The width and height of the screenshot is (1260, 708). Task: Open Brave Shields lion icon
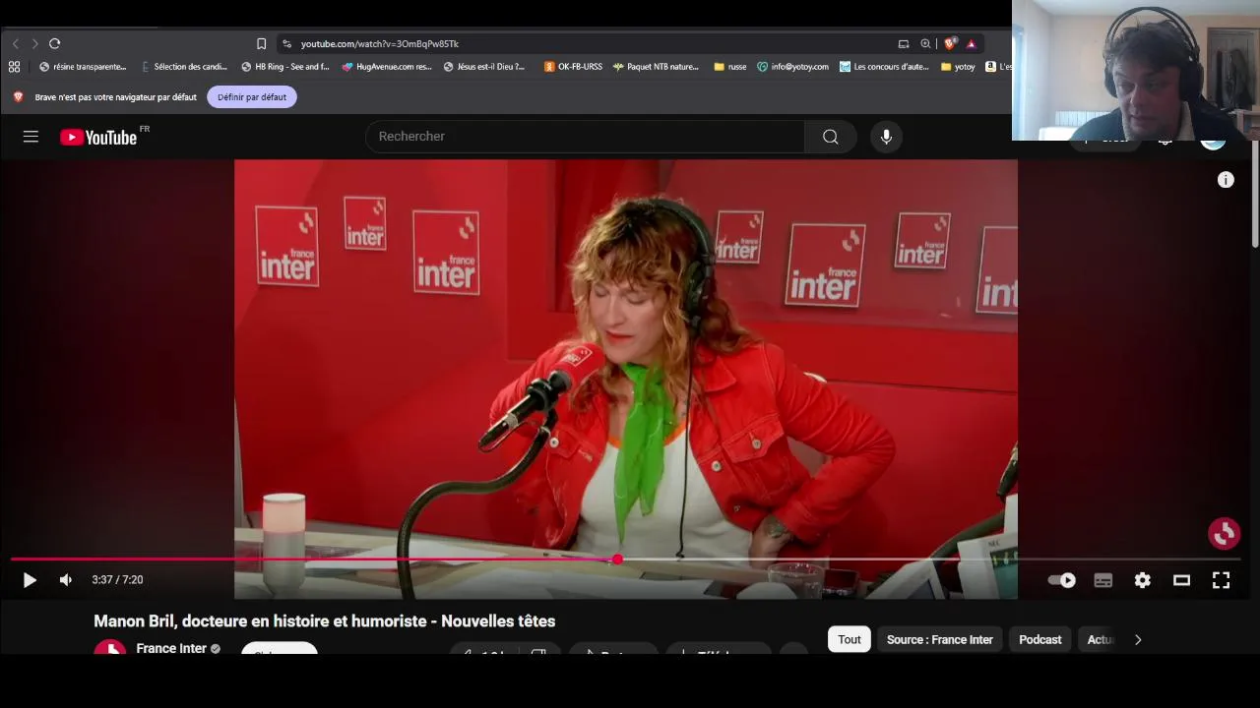coord(950,43)
